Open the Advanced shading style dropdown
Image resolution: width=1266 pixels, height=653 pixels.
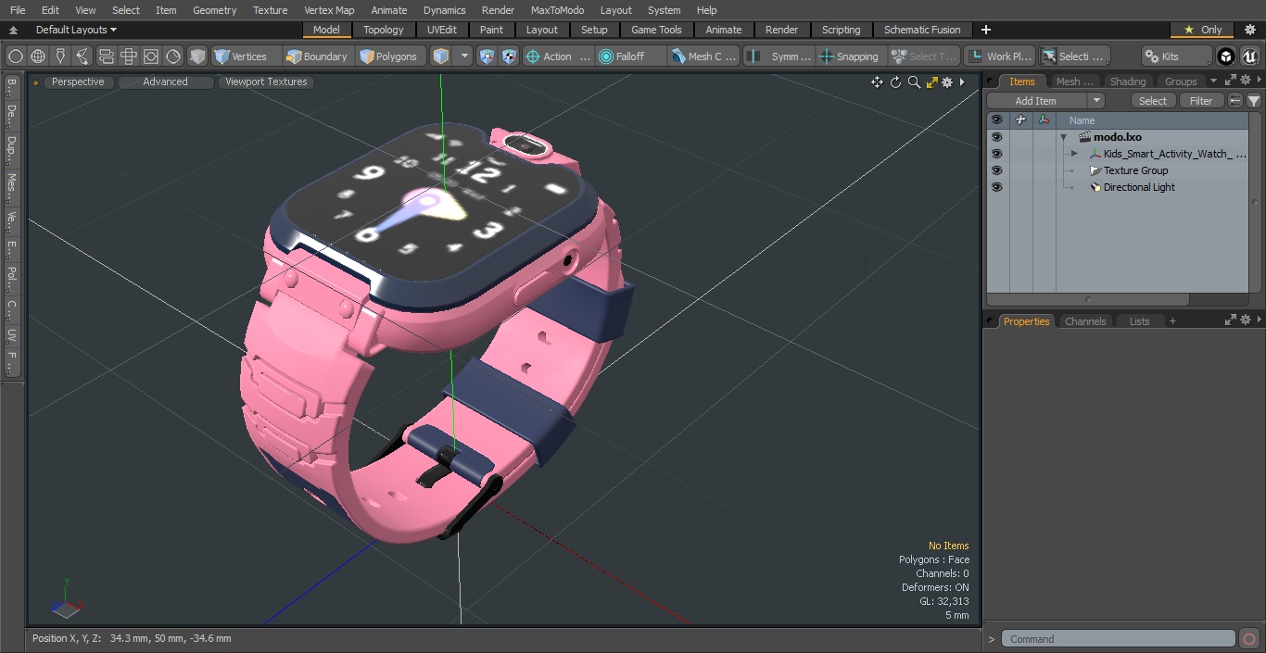[x=165, y=82]
